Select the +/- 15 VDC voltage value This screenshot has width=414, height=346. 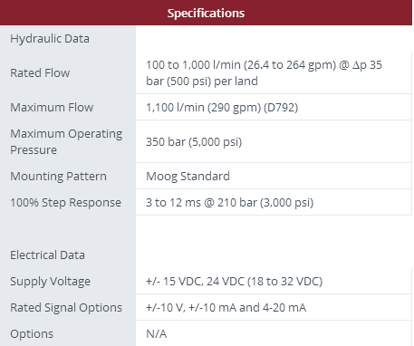pyautogui.click(x=234, y=281)
